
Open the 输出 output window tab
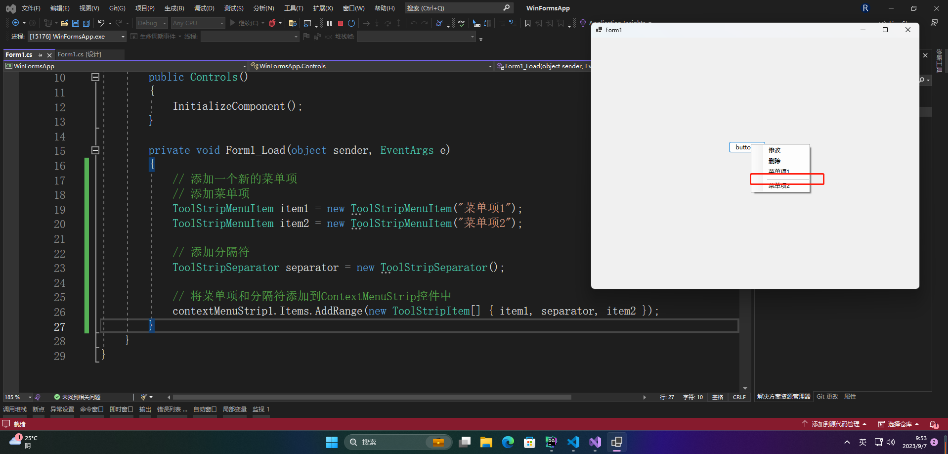[x=145, y=409]
